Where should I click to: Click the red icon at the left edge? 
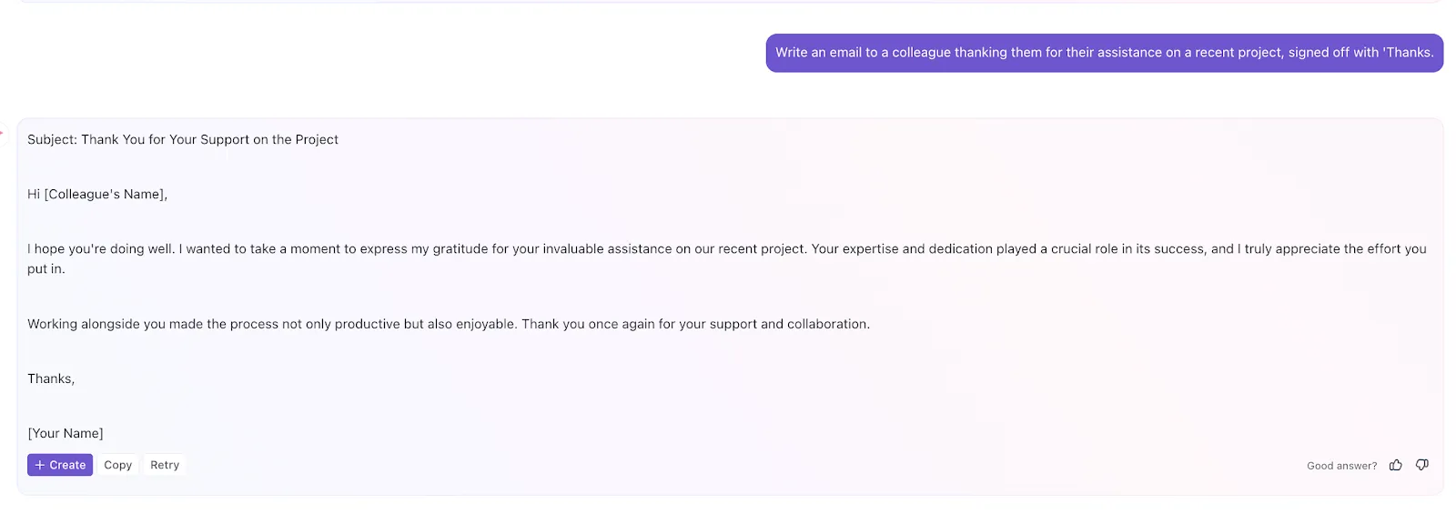pyautogui.click(x=2, y=133)
